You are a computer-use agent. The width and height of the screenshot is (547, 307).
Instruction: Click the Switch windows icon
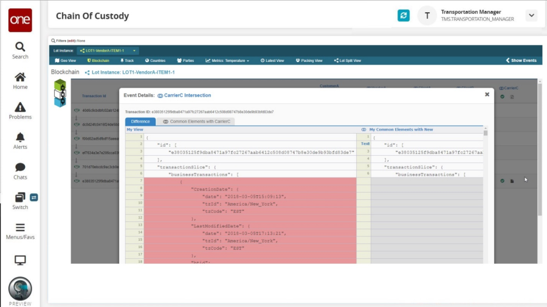click(x=20, y=200)
